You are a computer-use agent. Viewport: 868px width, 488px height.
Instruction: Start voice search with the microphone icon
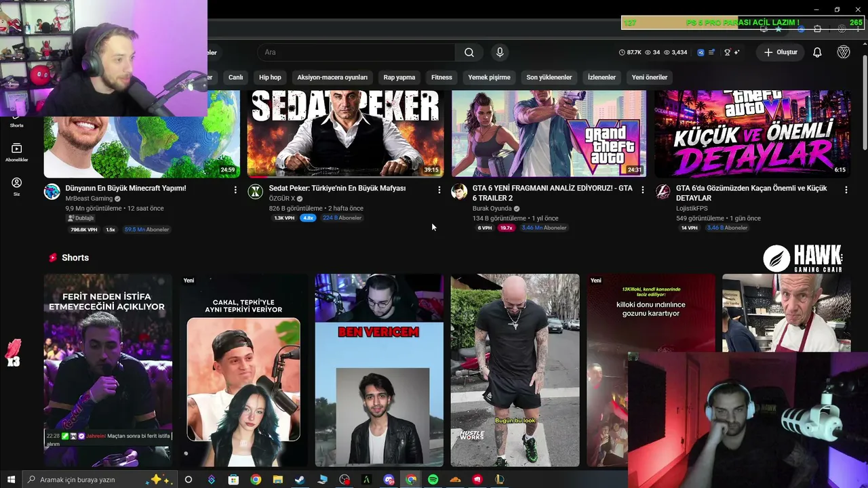click(500, 52)
